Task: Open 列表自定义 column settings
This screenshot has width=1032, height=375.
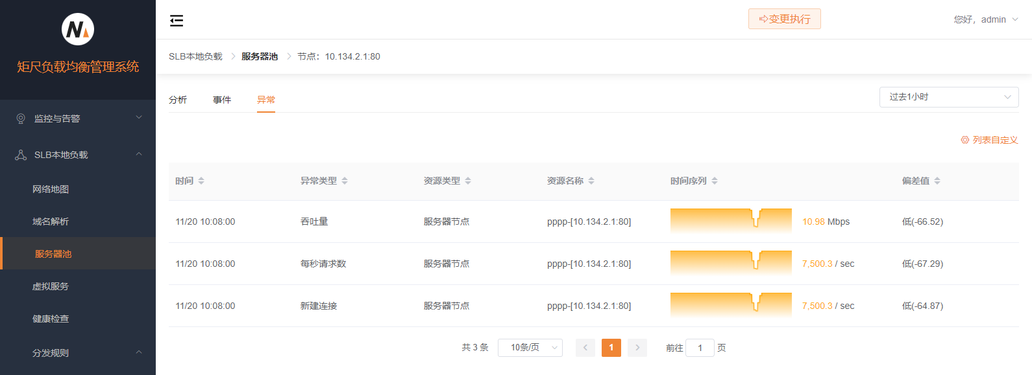Action: (x=989, y=140)
